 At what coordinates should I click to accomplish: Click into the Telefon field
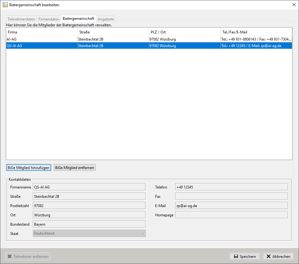pyautogui.click(x=231, y=187)
